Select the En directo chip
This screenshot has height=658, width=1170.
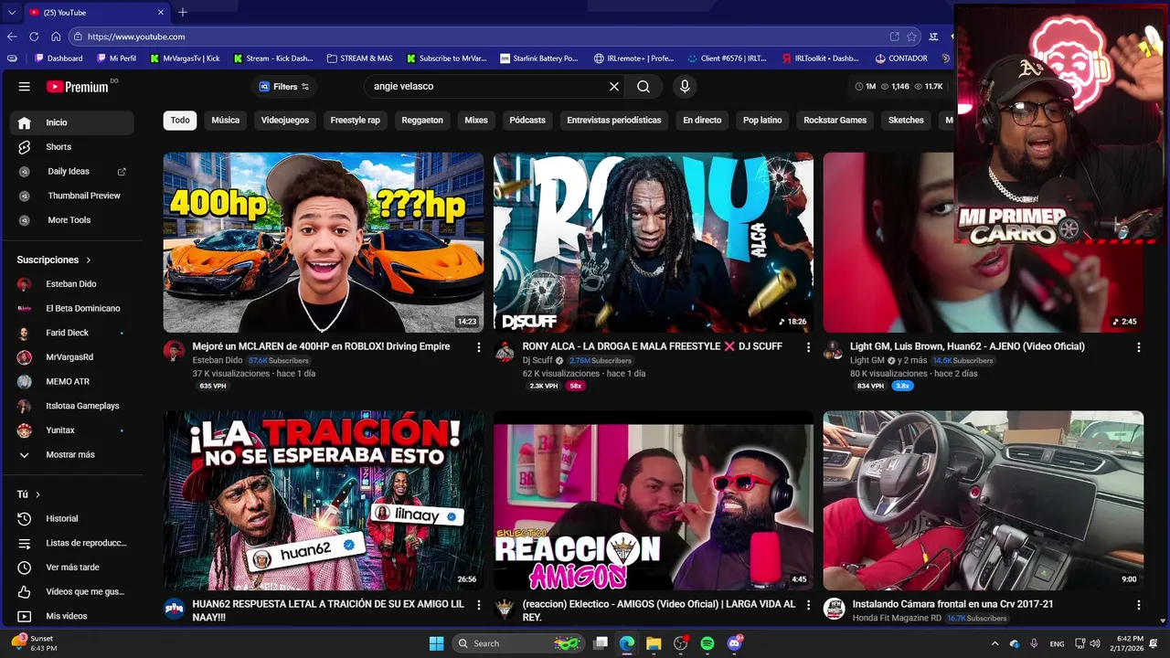pos(702,121)
